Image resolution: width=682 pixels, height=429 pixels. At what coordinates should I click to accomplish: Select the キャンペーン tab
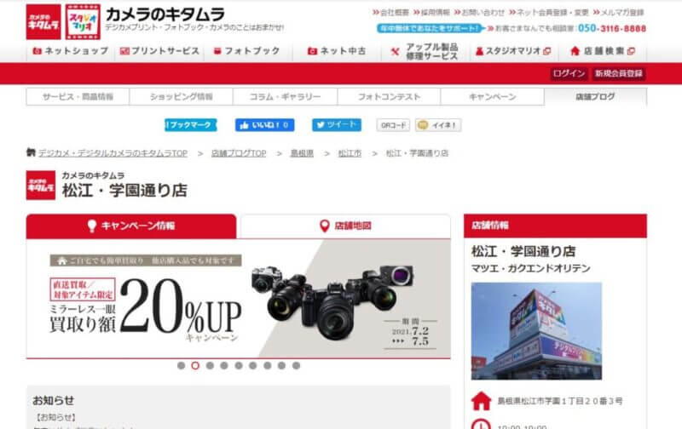(x=493, y=97)
